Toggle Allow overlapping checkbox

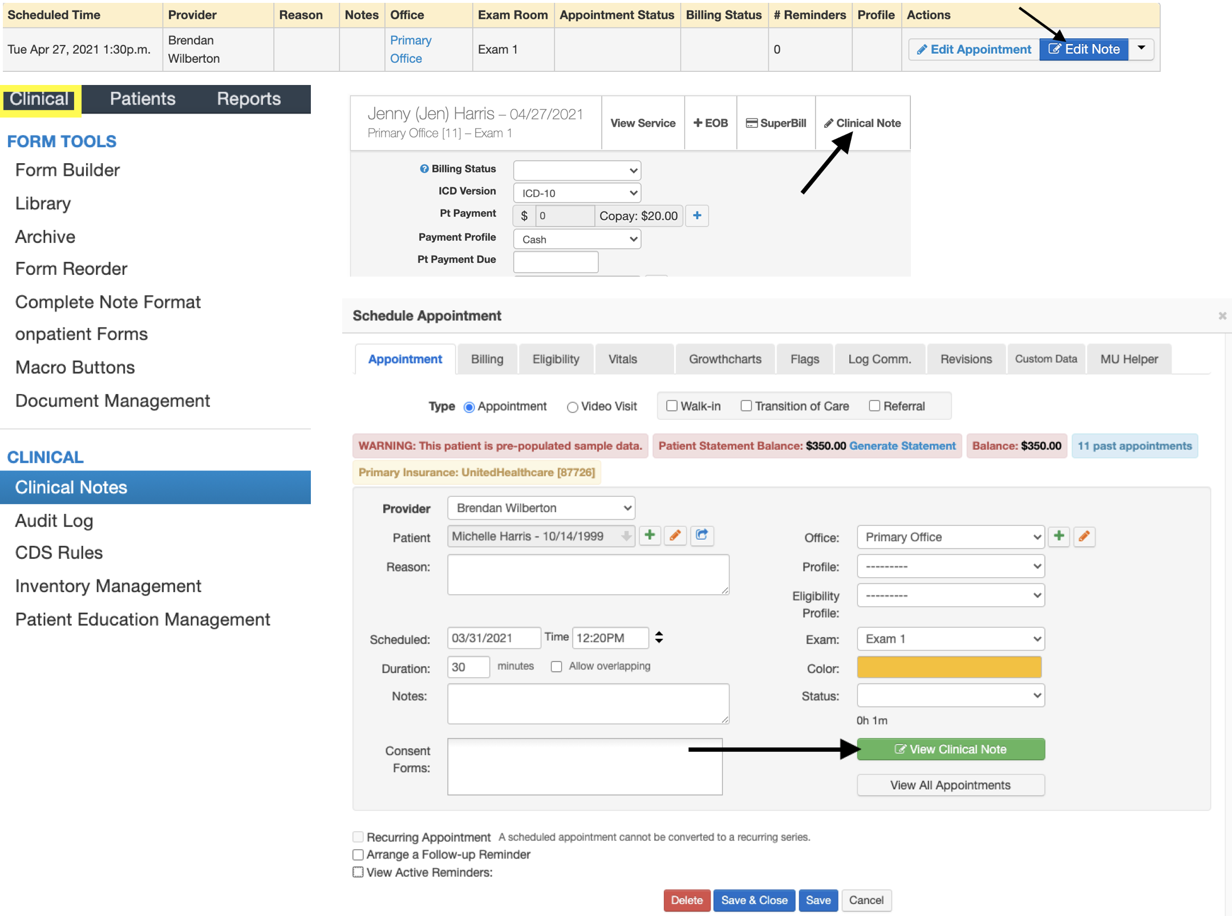556,666
